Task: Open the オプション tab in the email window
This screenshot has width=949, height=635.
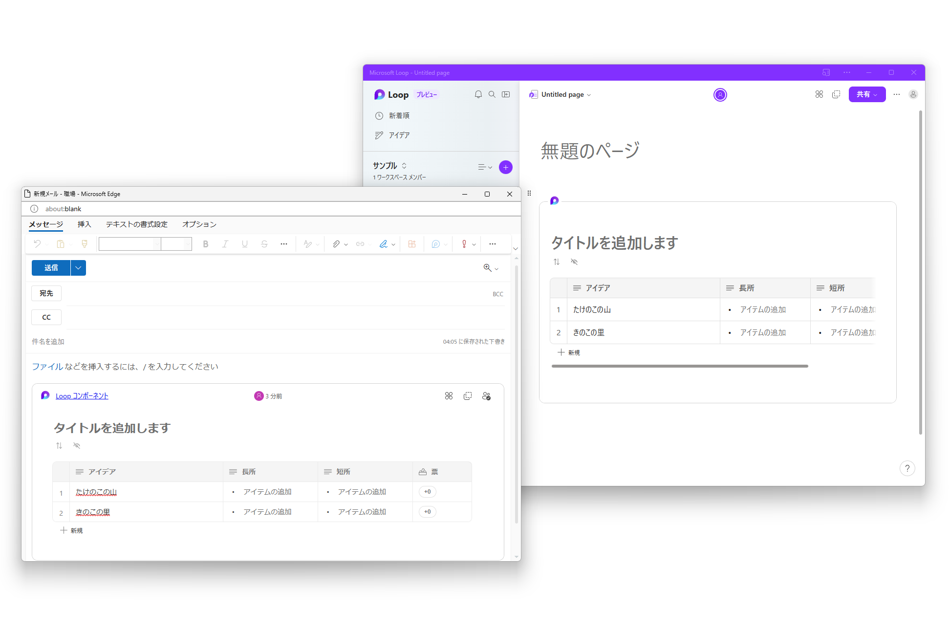Action: click(x=198, y=224)
